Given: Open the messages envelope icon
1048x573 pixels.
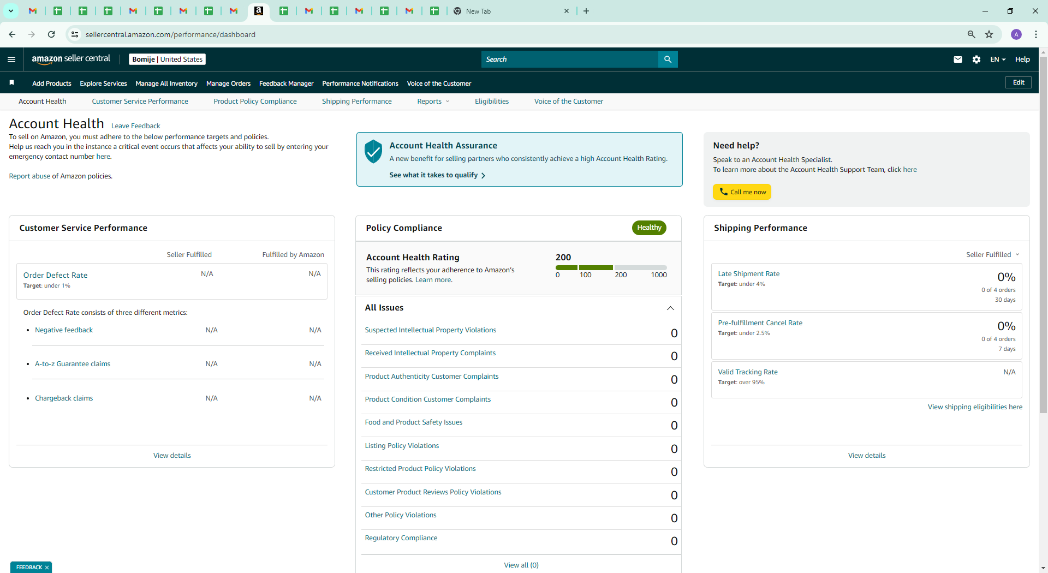Looking at the screenshot, I should pos(958,59).
